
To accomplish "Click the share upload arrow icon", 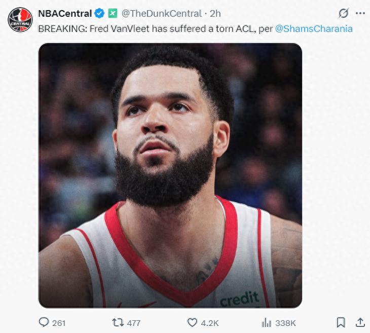I will coord(360,322).
